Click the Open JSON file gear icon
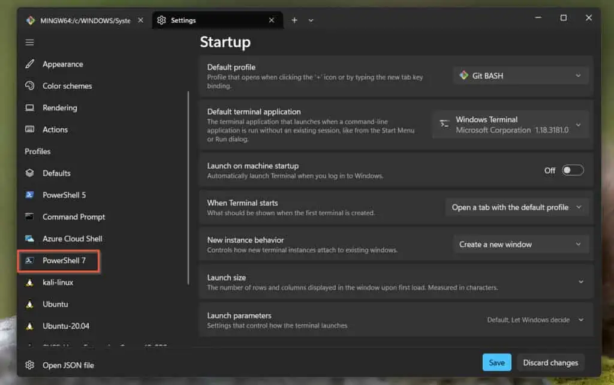Screen dimensions: 614x385 coord(30,365)
